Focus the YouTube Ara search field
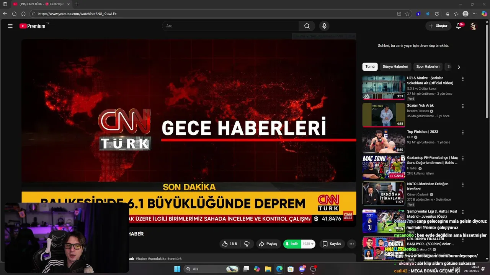The image size is (490, 275). (231, 26)
